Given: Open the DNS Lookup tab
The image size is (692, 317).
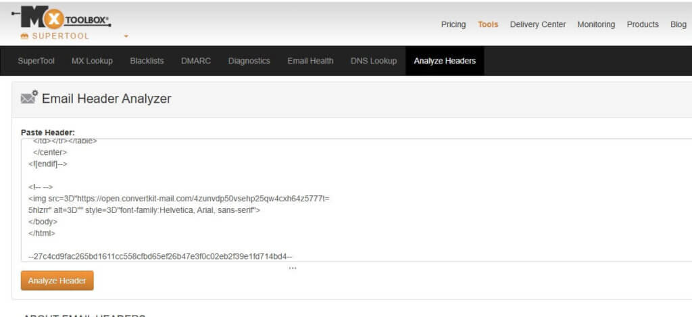Looking at the screenshot, I should [x=373, y=61].
